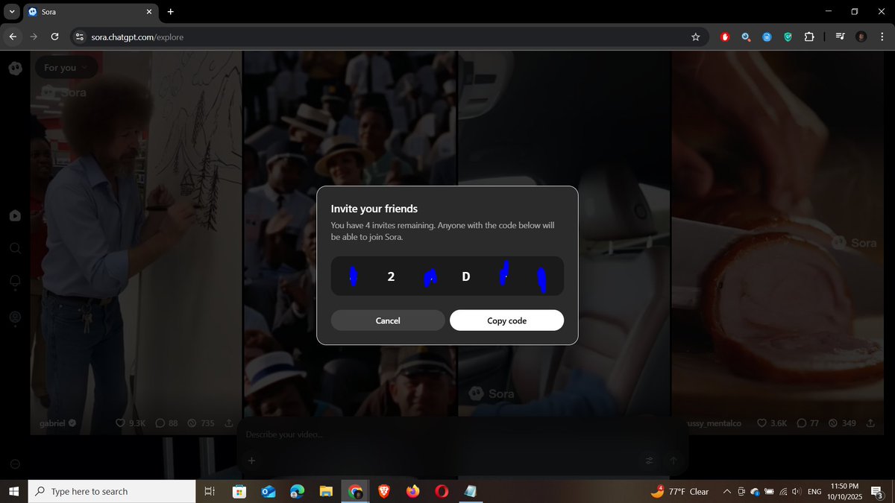The image size is (895, 503).
Task: Open the videos play icon in sidebar
Action: (x=15, y=215)
